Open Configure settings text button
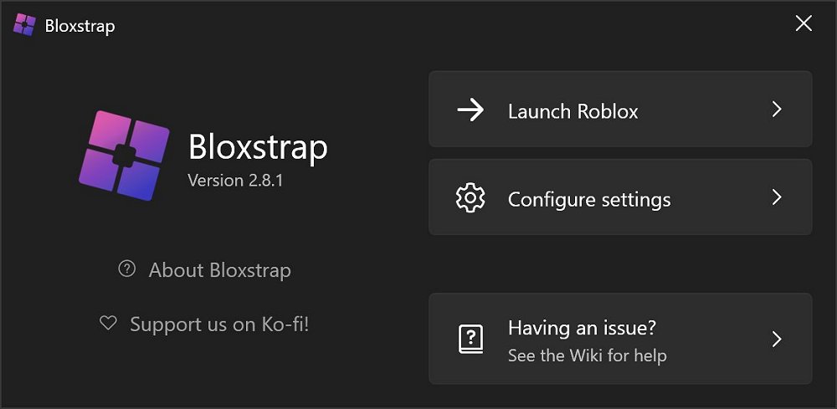This screenshot has width=837, height=409. click(589, 200)
